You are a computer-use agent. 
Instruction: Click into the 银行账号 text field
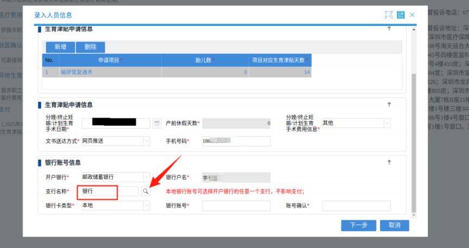click(x=236, y=206)
